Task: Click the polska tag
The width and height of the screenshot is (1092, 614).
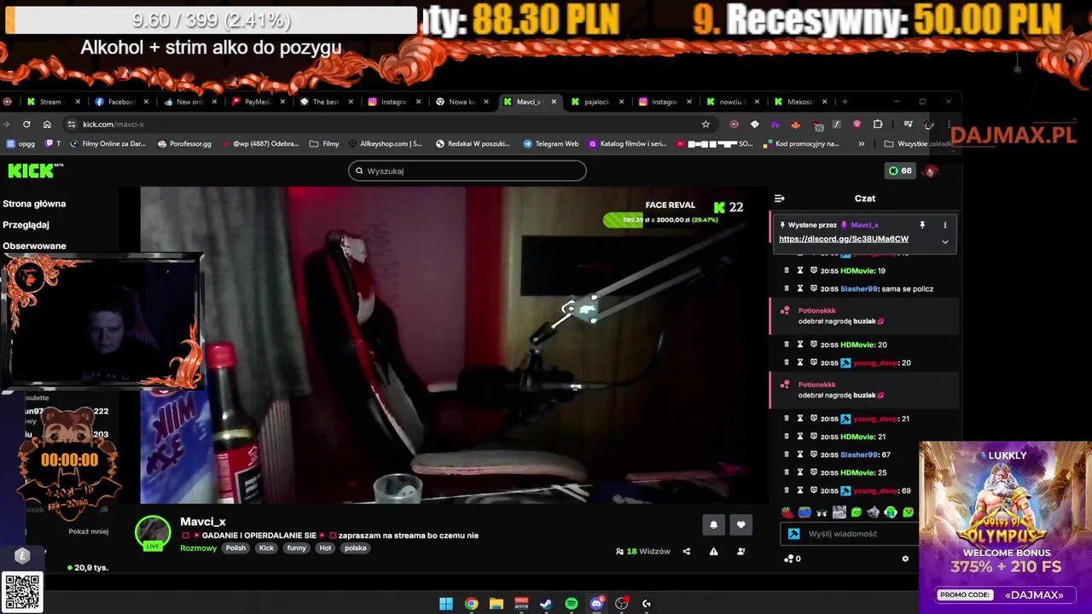Action: pos(356,548)
